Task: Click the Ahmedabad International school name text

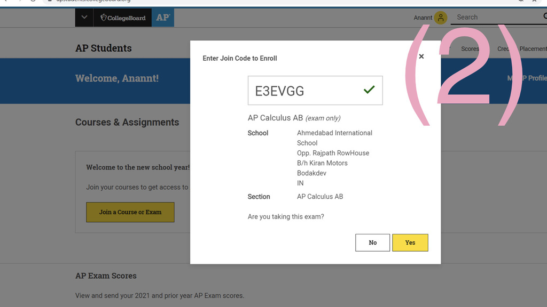Action: click(334, 138)
